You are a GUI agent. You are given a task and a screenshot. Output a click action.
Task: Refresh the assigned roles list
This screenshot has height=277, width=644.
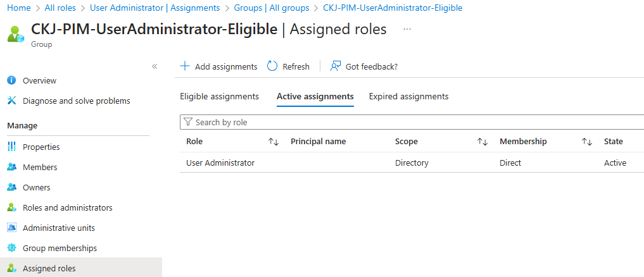tap(288, 66)
